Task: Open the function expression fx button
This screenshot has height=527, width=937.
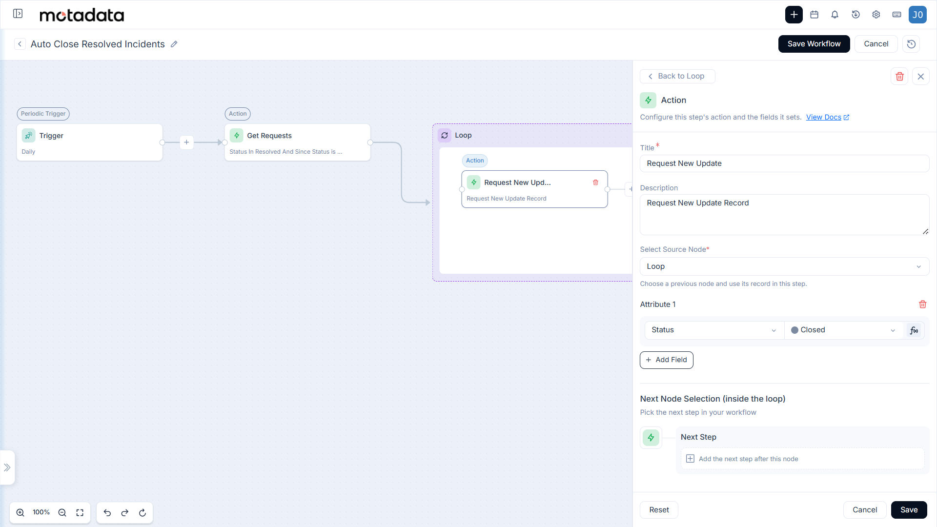Action: click(914, 330)
